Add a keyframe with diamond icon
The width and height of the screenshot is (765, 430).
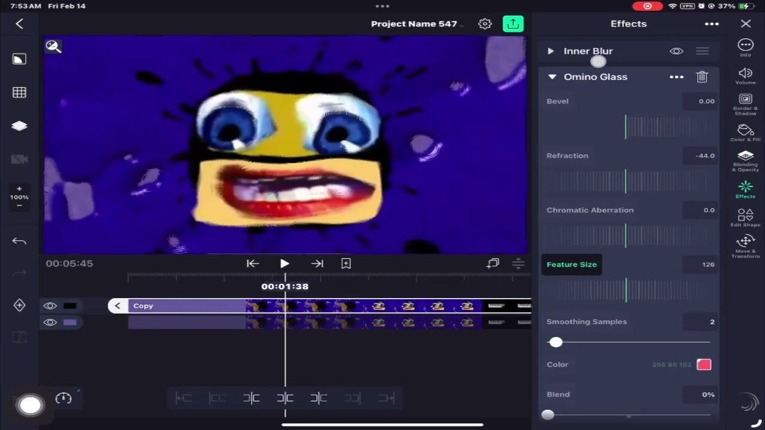[19, 305]
